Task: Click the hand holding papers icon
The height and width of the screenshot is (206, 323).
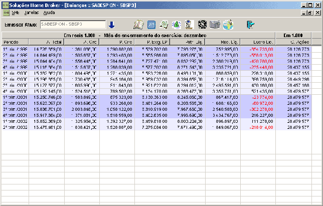Action: coord(164,25)
